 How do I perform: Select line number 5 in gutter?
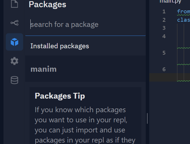tap(164, 53)
